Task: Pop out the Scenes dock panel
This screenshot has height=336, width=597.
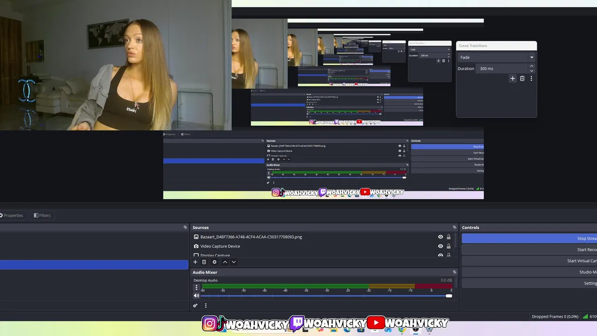Action: [x=185, y=227]
